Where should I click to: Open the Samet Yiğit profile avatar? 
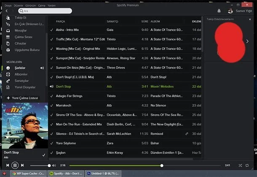[x=230, y=11]
